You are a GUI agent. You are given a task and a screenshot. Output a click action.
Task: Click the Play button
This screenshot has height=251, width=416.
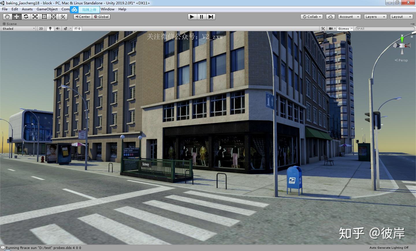coord(192,17)
